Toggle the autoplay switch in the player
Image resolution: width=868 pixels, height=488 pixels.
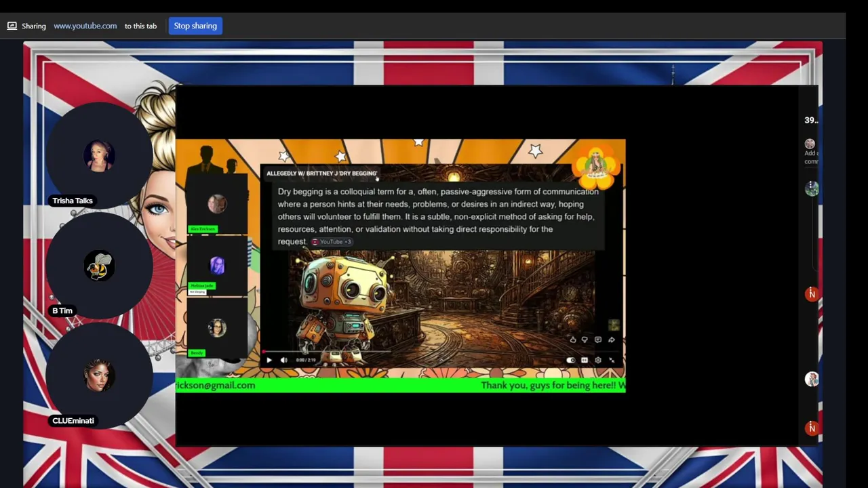(571, 360)
